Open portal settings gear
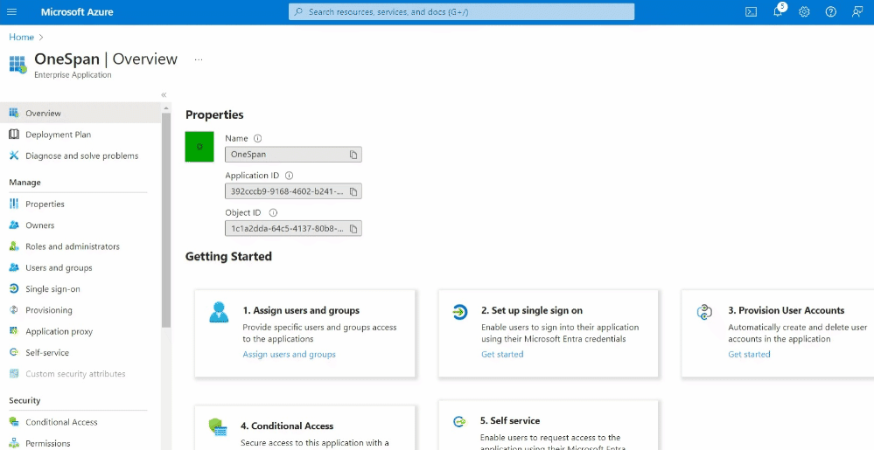This screenshot has width=874, height=450. coord(804,11)
